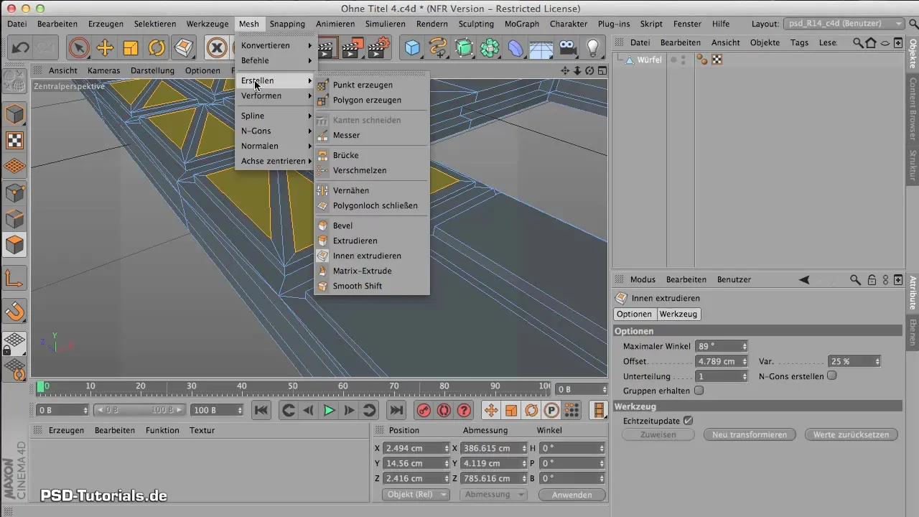Add a Cube primitive from the toolbar
Viewport: 919px width, 517px height.
coord(412,48)
